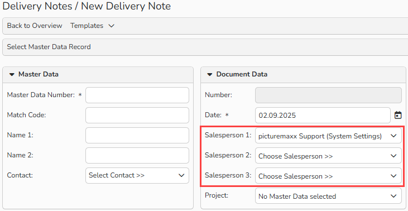408x211 pixels.
Task: Open the Project dropdown
Action: [328, 196]
